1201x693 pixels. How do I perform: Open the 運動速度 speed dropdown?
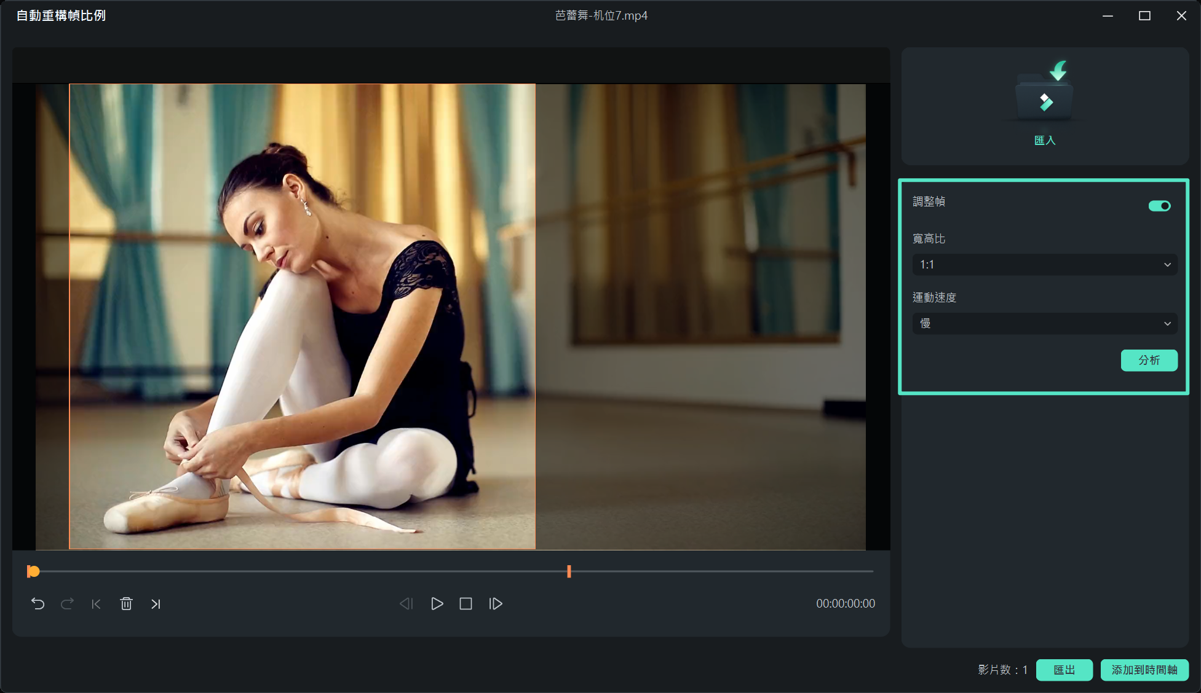tap(1044, 324)
